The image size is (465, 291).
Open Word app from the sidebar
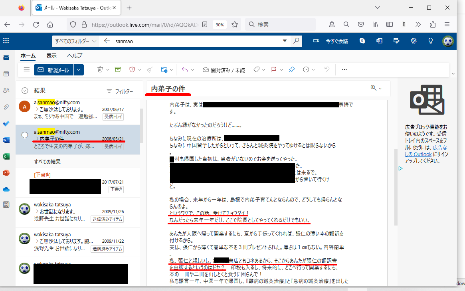pos(6,140)
